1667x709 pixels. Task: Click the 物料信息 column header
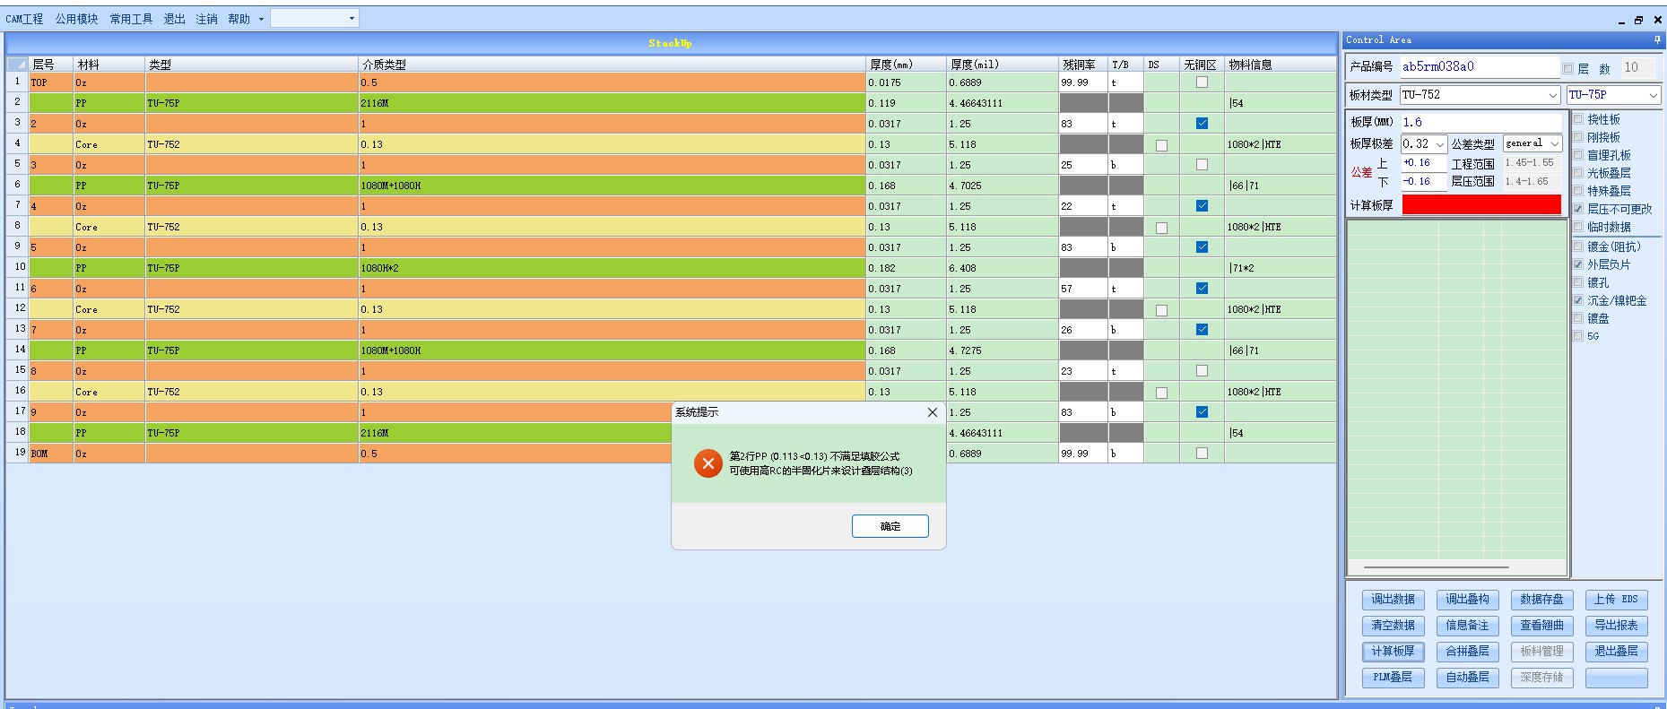[x=1280, y=65]
